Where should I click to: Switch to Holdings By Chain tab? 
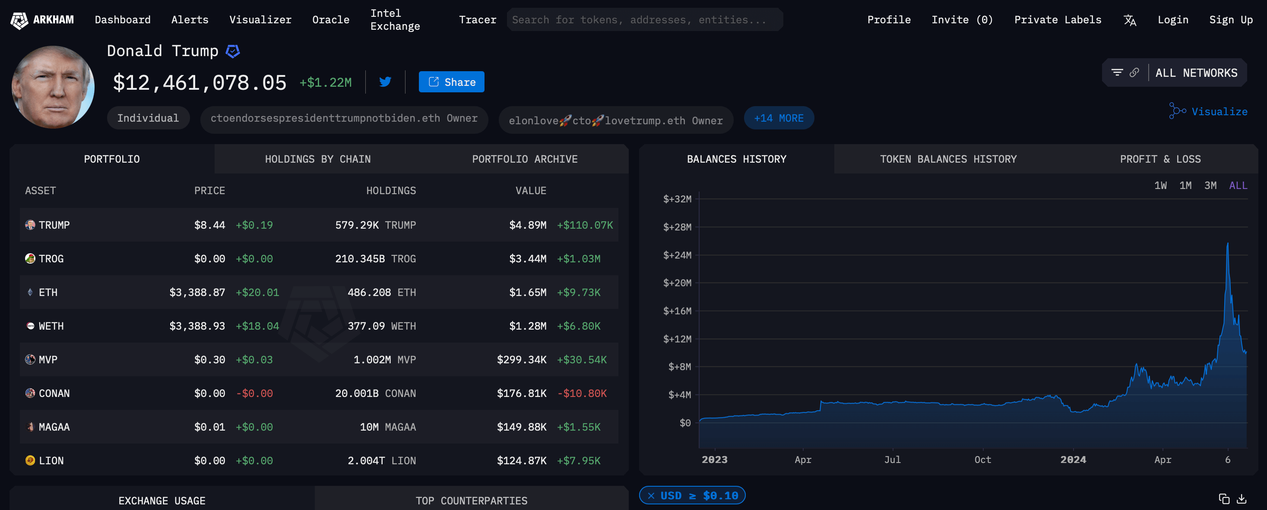pos(318,159)
